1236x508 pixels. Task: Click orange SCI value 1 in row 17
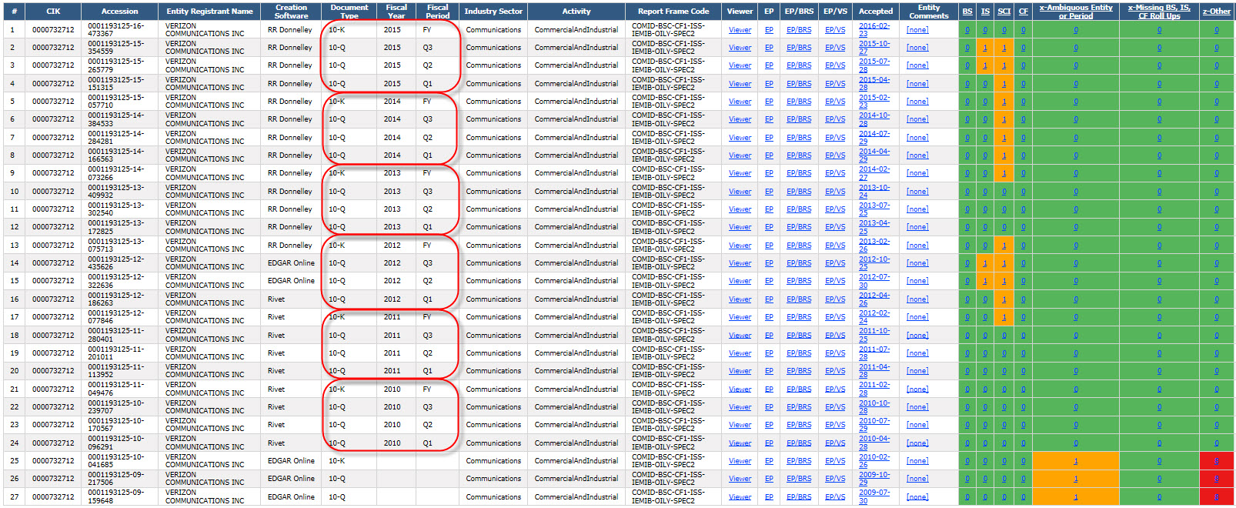[x=1004, y=317]
